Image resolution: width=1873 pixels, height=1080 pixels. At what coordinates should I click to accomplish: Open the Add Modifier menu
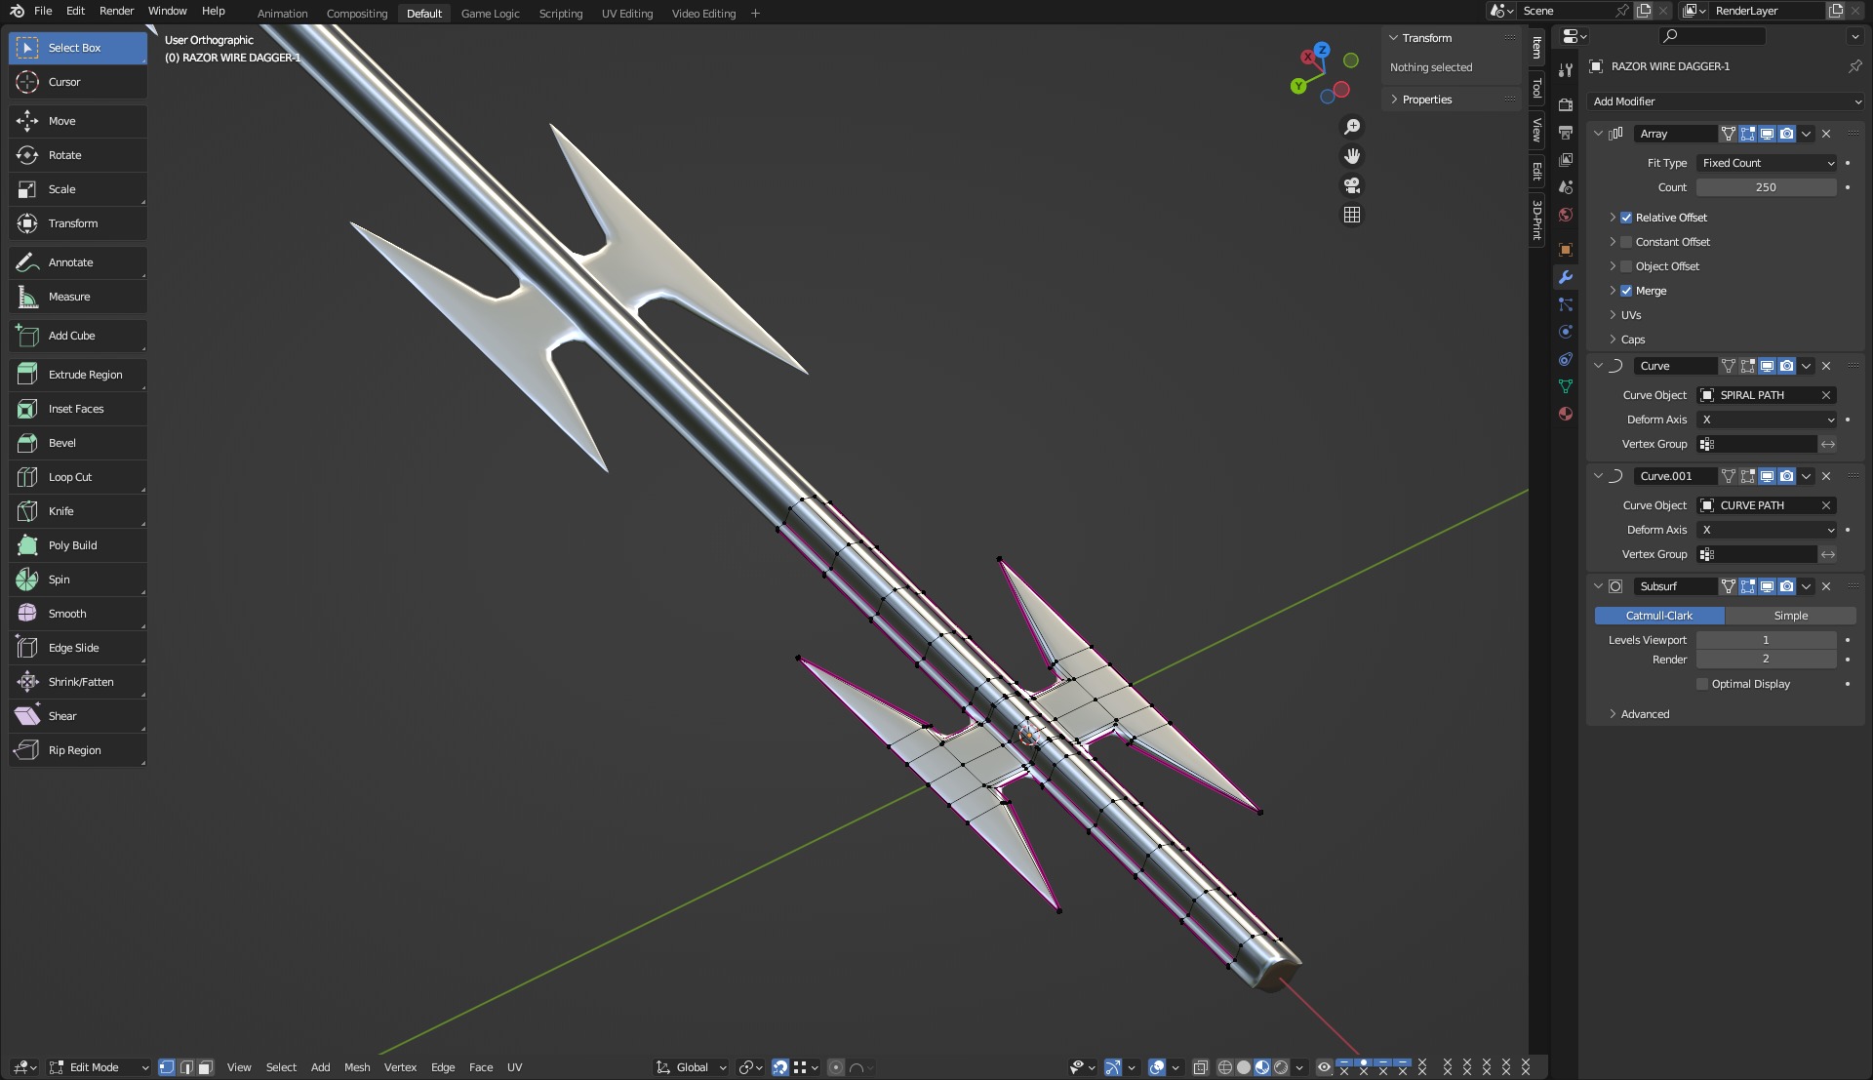tap(1725, 101)
